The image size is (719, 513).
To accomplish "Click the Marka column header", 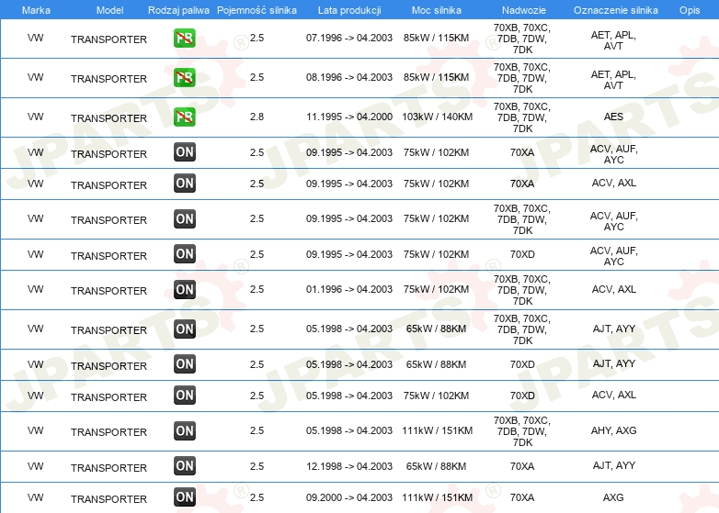I will (x=36, y=10).
